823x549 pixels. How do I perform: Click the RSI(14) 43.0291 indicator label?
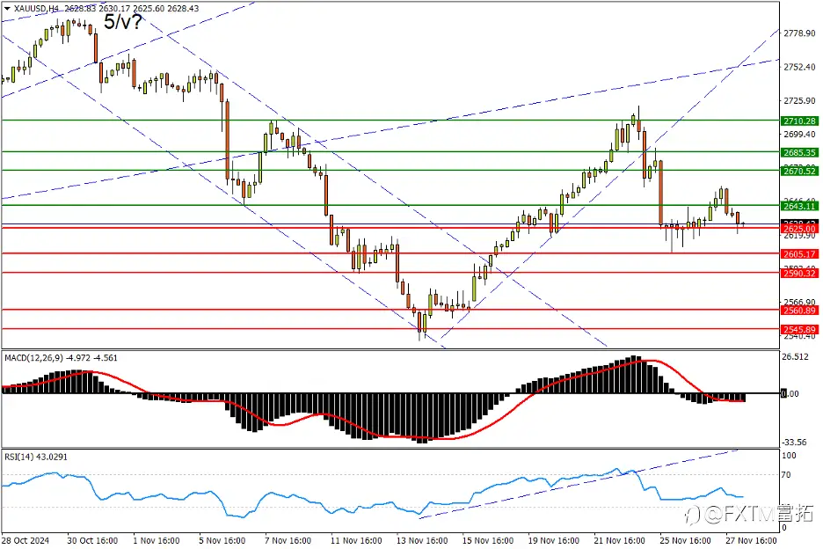pyautogui.click(x=36, y=457)
